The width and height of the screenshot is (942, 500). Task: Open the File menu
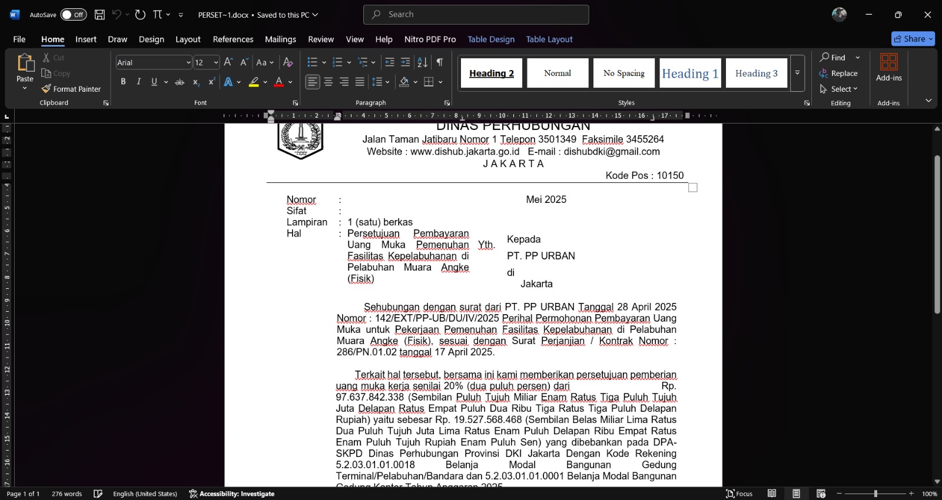pyautogui.click(x=19, y=39)
